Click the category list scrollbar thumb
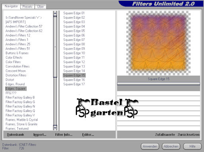This screenshot has width=204, height=152. pos(55,46)
